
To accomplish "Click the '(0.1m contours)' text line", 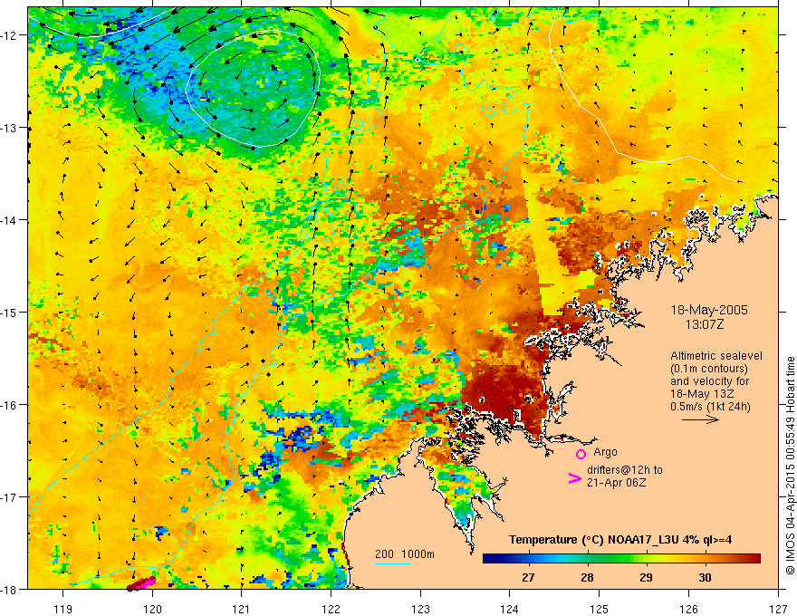I will tap(709, 369).
